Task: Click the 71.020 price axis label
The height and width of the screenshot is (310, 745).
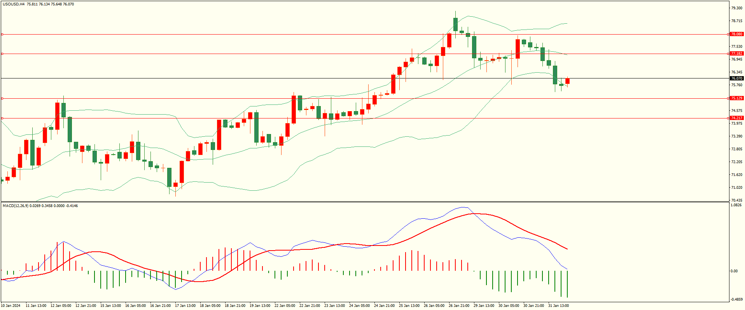Action: pos(736,188)
